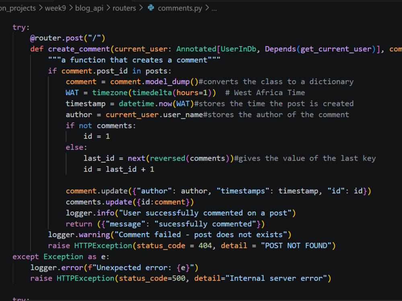Click the 'id = 1' assignment
This screenshot has height=301, width=402.
click(96, 136)
